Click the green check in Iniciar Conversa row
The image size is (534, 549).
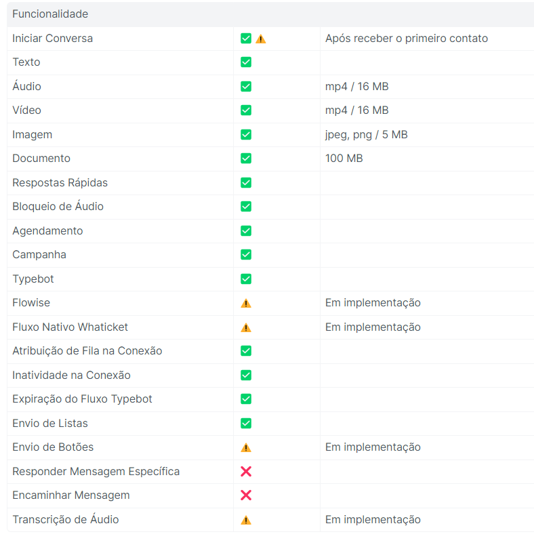pyautogui.click(x=246, y=39)
